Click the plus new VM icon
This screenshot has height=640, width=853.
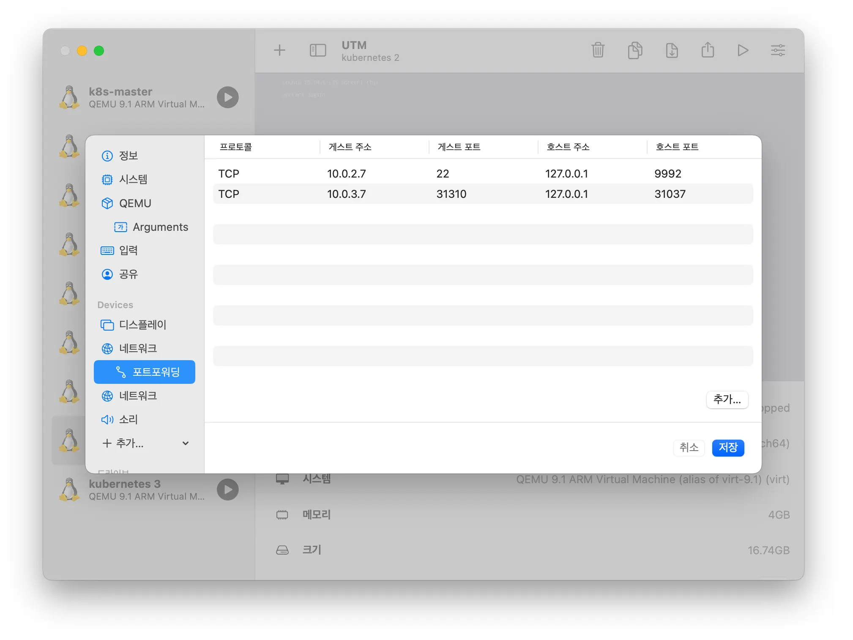coord(279,50)
